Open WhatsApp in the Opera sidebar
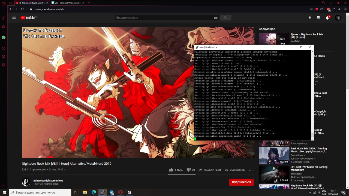The width and height of the screenshot is (349, 196). (x=4, y=37)
